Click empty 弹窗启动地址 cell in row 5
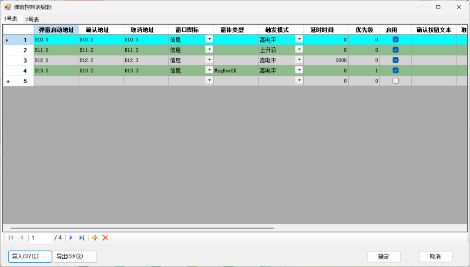This screenshot has width=470, height=267. point(56,81)
